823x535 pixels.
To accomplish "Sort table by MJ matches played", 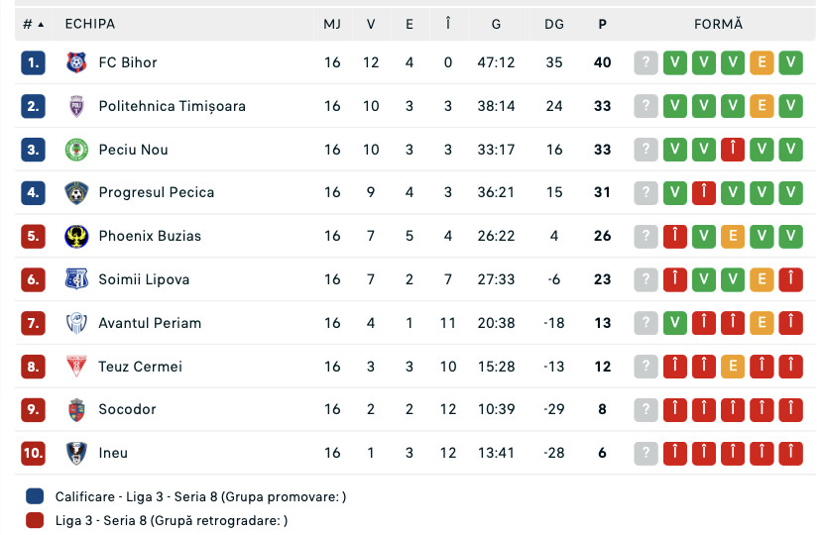I will (x=332, y=24).
